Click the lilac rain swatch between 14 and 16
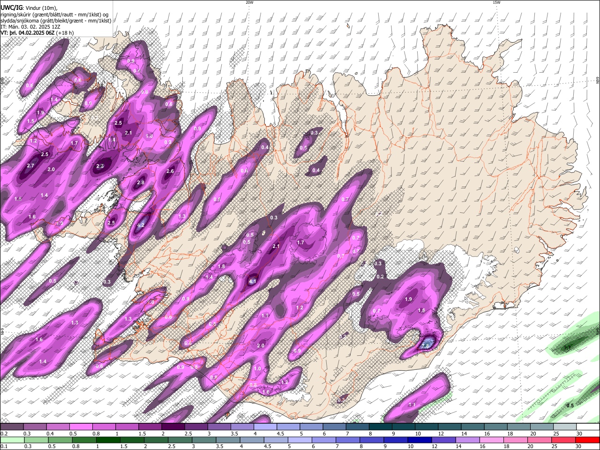 (x=468, y=440)
